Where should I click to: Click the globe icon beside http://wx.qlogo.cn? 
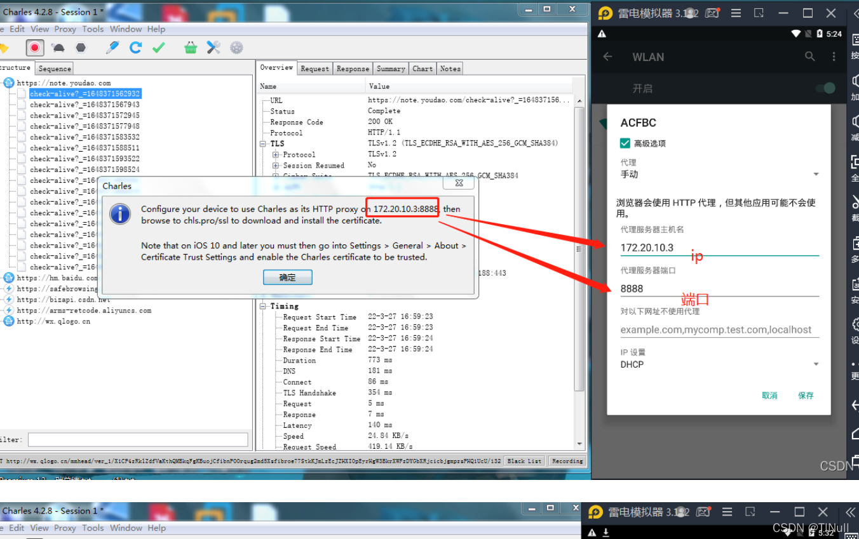tap(9, 321)
